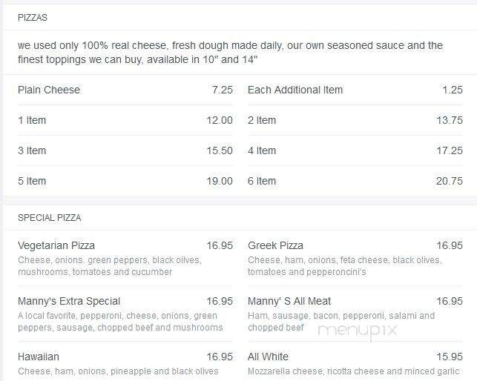Click the PIZZAS section heading

coord(33,18)
